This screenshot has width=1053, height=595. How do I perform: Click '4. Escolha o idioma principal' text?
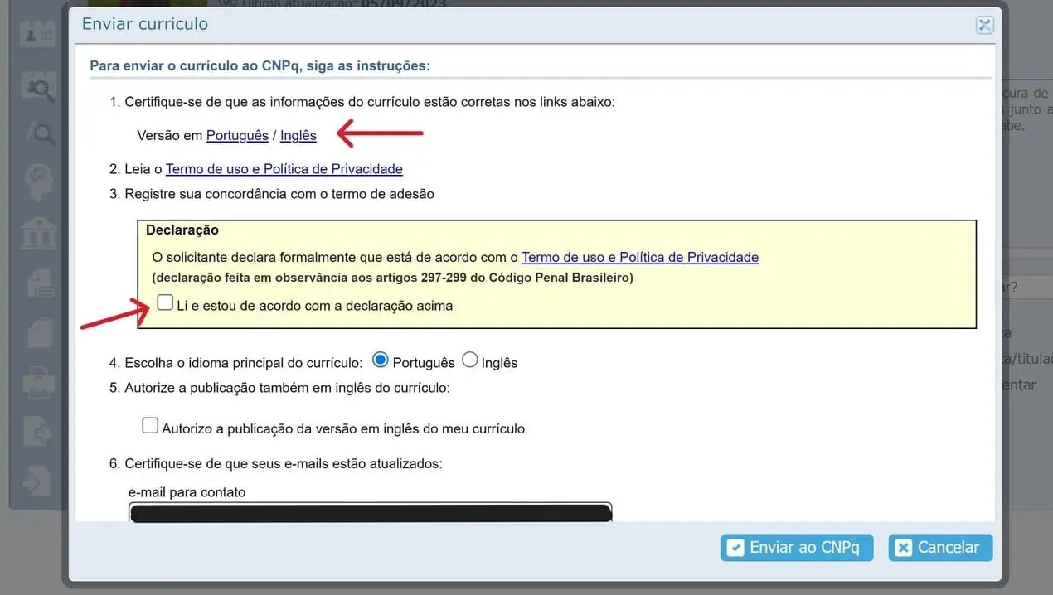(236, 362)
